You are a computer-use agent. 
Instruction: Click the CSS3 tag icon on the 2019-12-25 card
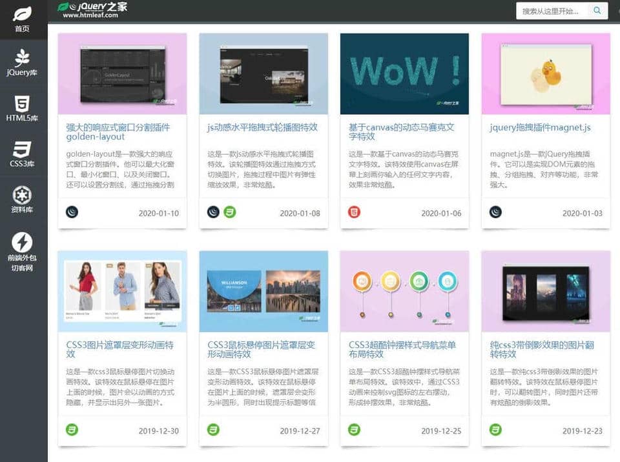(x=354, y=430)
